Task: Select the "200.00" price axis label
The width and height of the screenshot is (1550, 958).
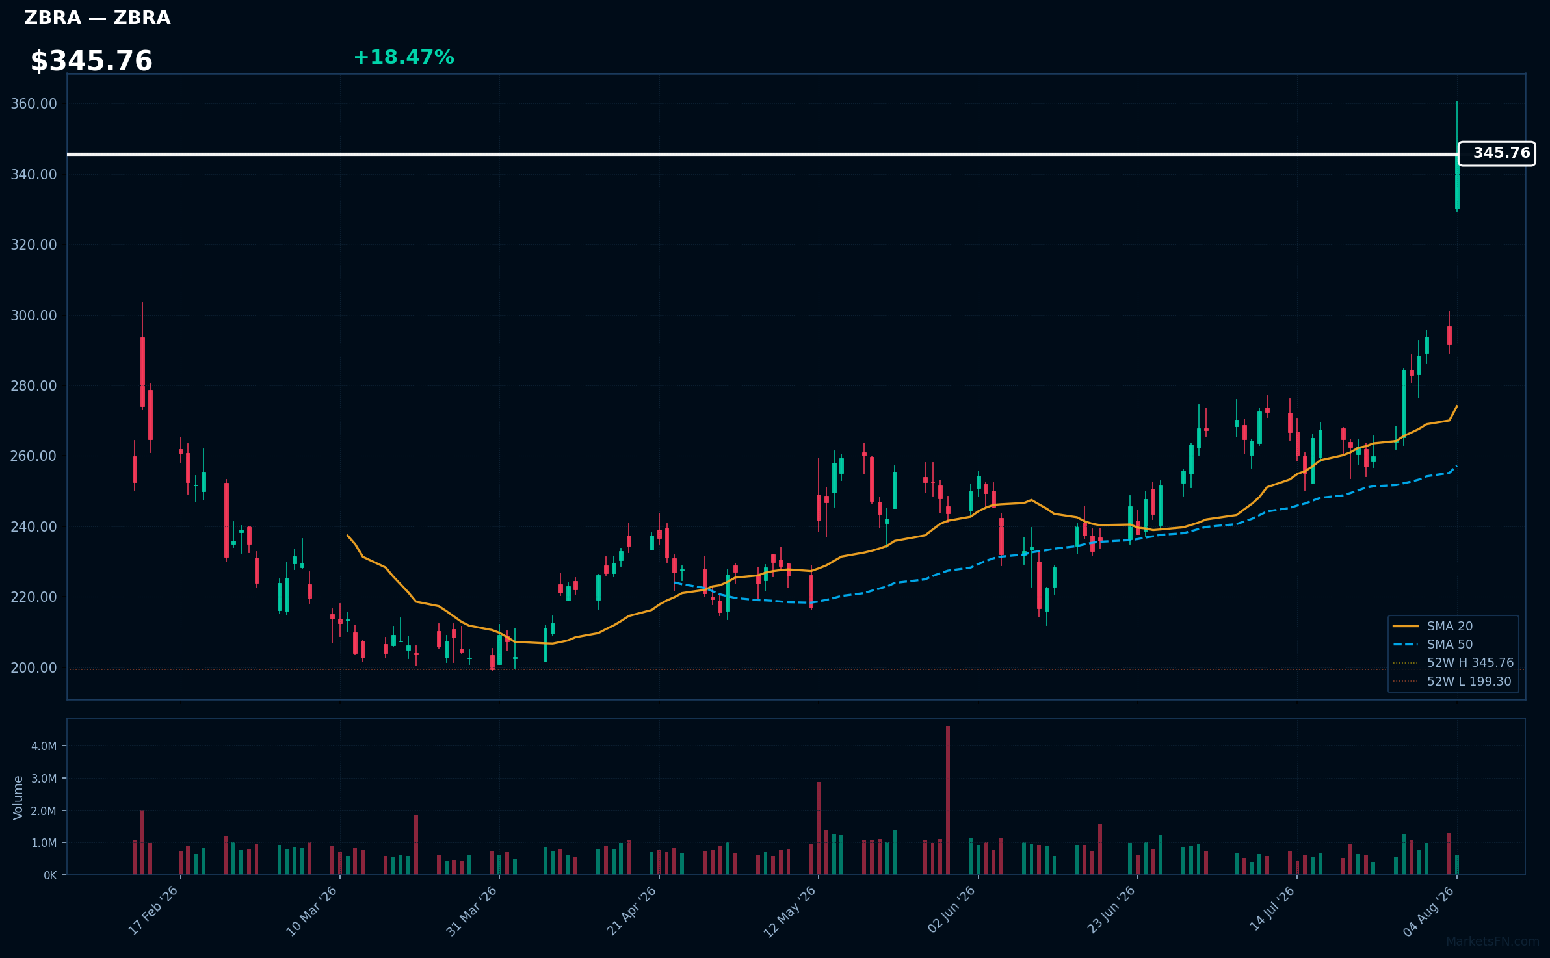Action: [x=34, y=667]
